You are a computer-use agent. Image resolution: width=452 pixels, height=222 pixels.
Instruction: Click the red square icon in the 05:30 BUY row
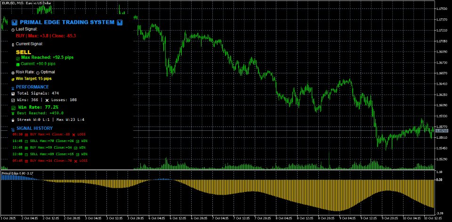(26, 135)
